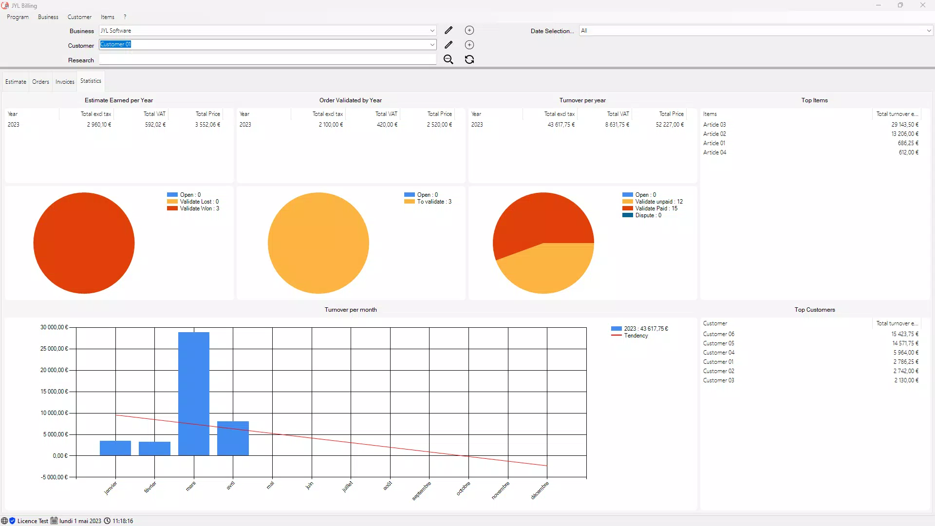935x526 pixels.
Task: Expand the Business dropdown
Action: point(432,30)
